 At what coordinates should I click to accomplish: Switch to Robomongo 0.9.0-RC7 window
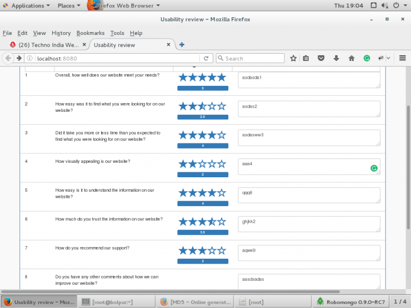click(x=351, y=302)
